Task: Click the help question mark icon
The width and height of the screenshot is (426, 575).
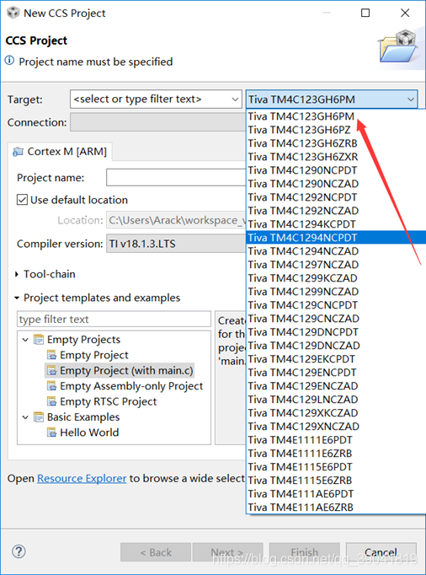Action: tap(19, 551)
